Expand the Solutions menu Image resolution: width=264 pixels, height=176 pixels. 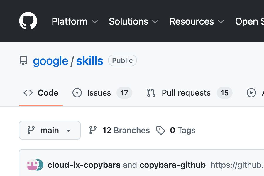[x=133, y=21]
